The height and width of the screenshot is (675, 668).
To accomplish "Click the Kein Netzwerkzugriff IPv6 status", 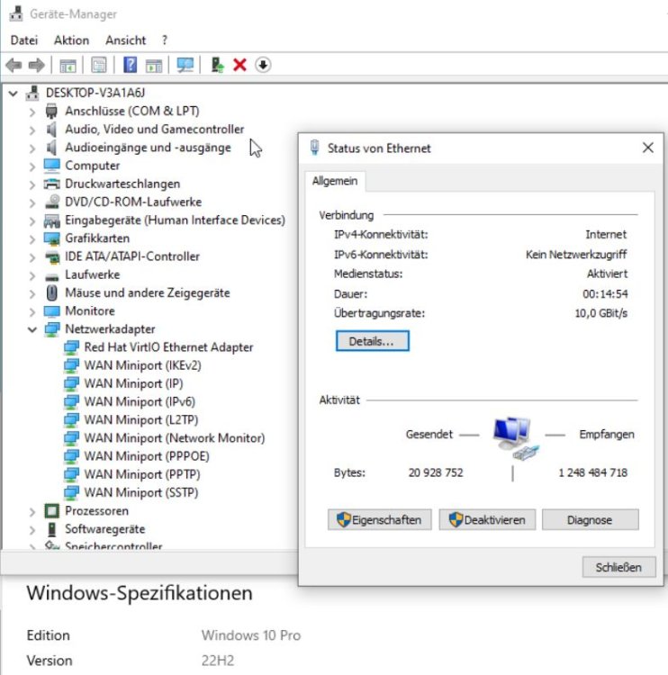I will point(576,255).
